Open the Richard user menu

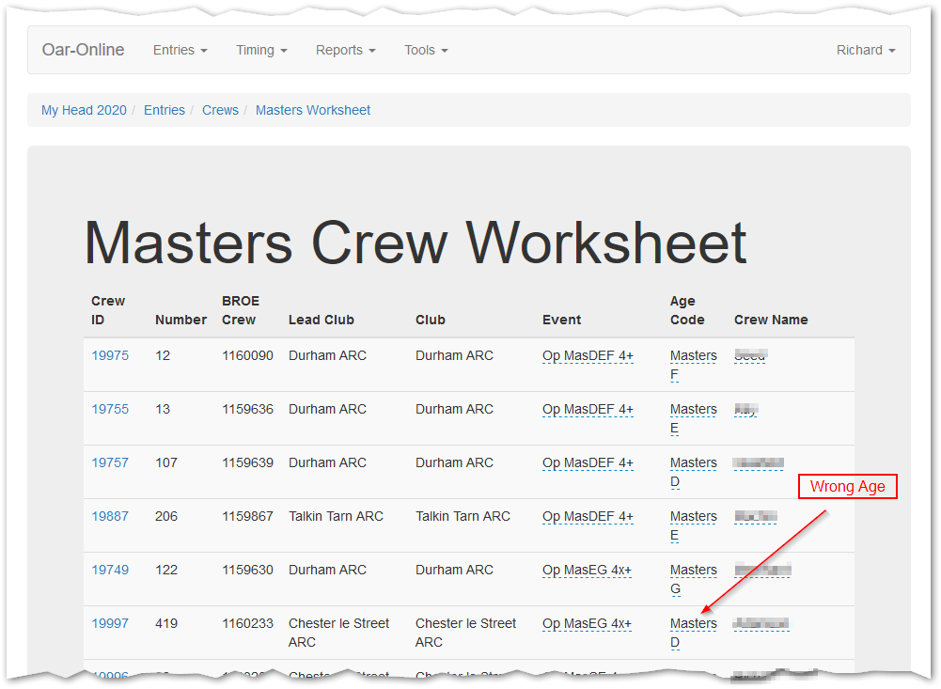point(865,50)
